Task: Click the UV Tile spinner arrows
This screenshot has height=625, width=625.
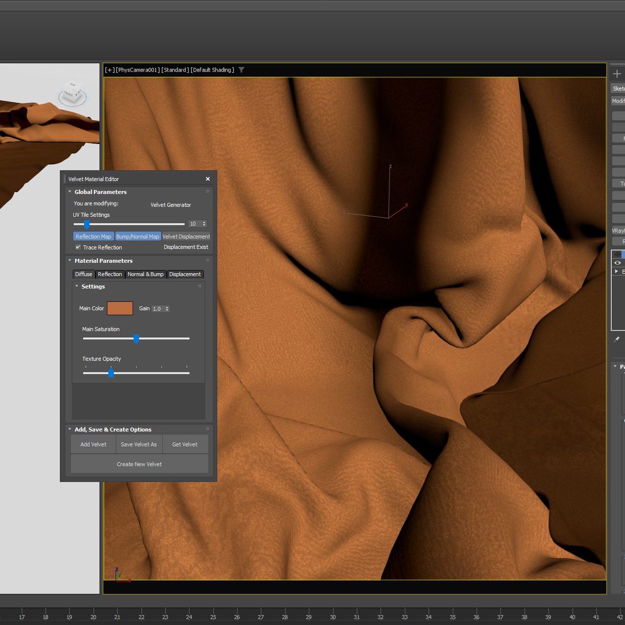Action: coord(204,224)
